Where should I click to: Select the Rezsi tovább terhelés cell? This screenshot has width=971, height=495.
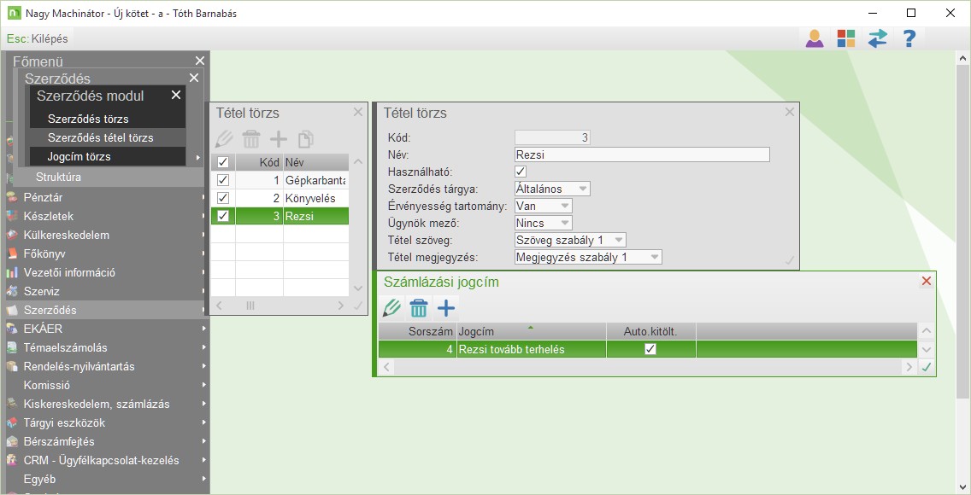click(x=532, y=349)
